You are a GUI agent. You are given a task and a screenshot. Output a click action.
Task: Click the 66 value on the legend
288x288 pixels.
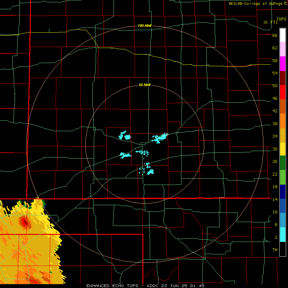coord(275,35)
